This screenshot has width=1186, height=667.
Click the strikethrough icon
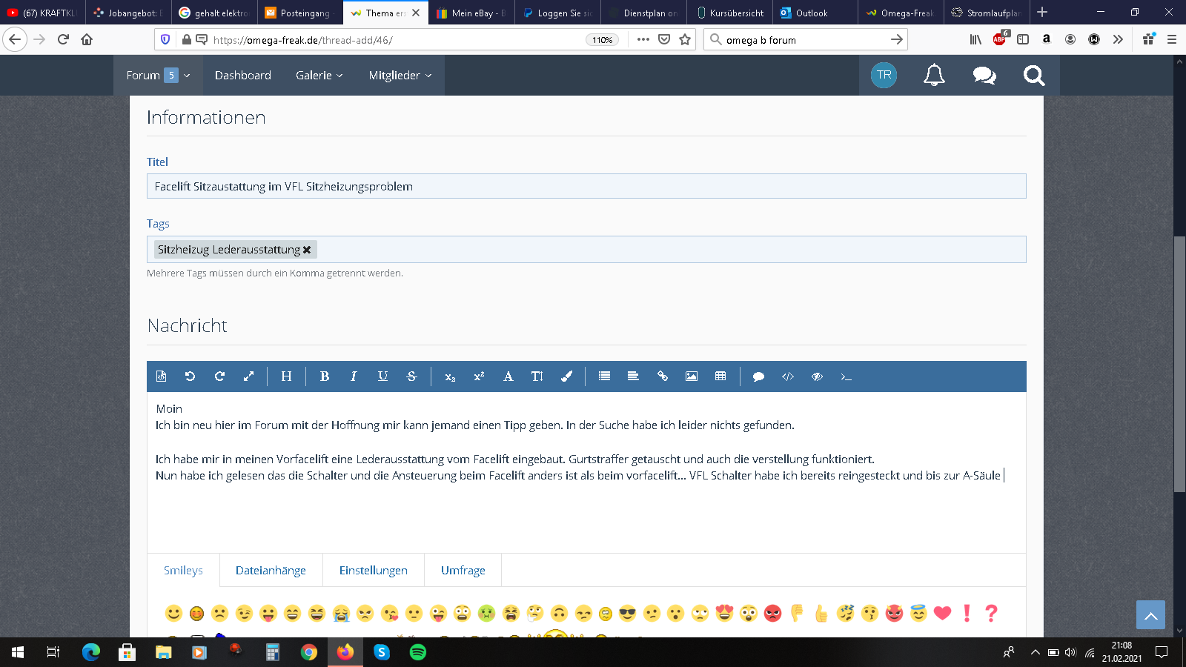click(412, 376)
